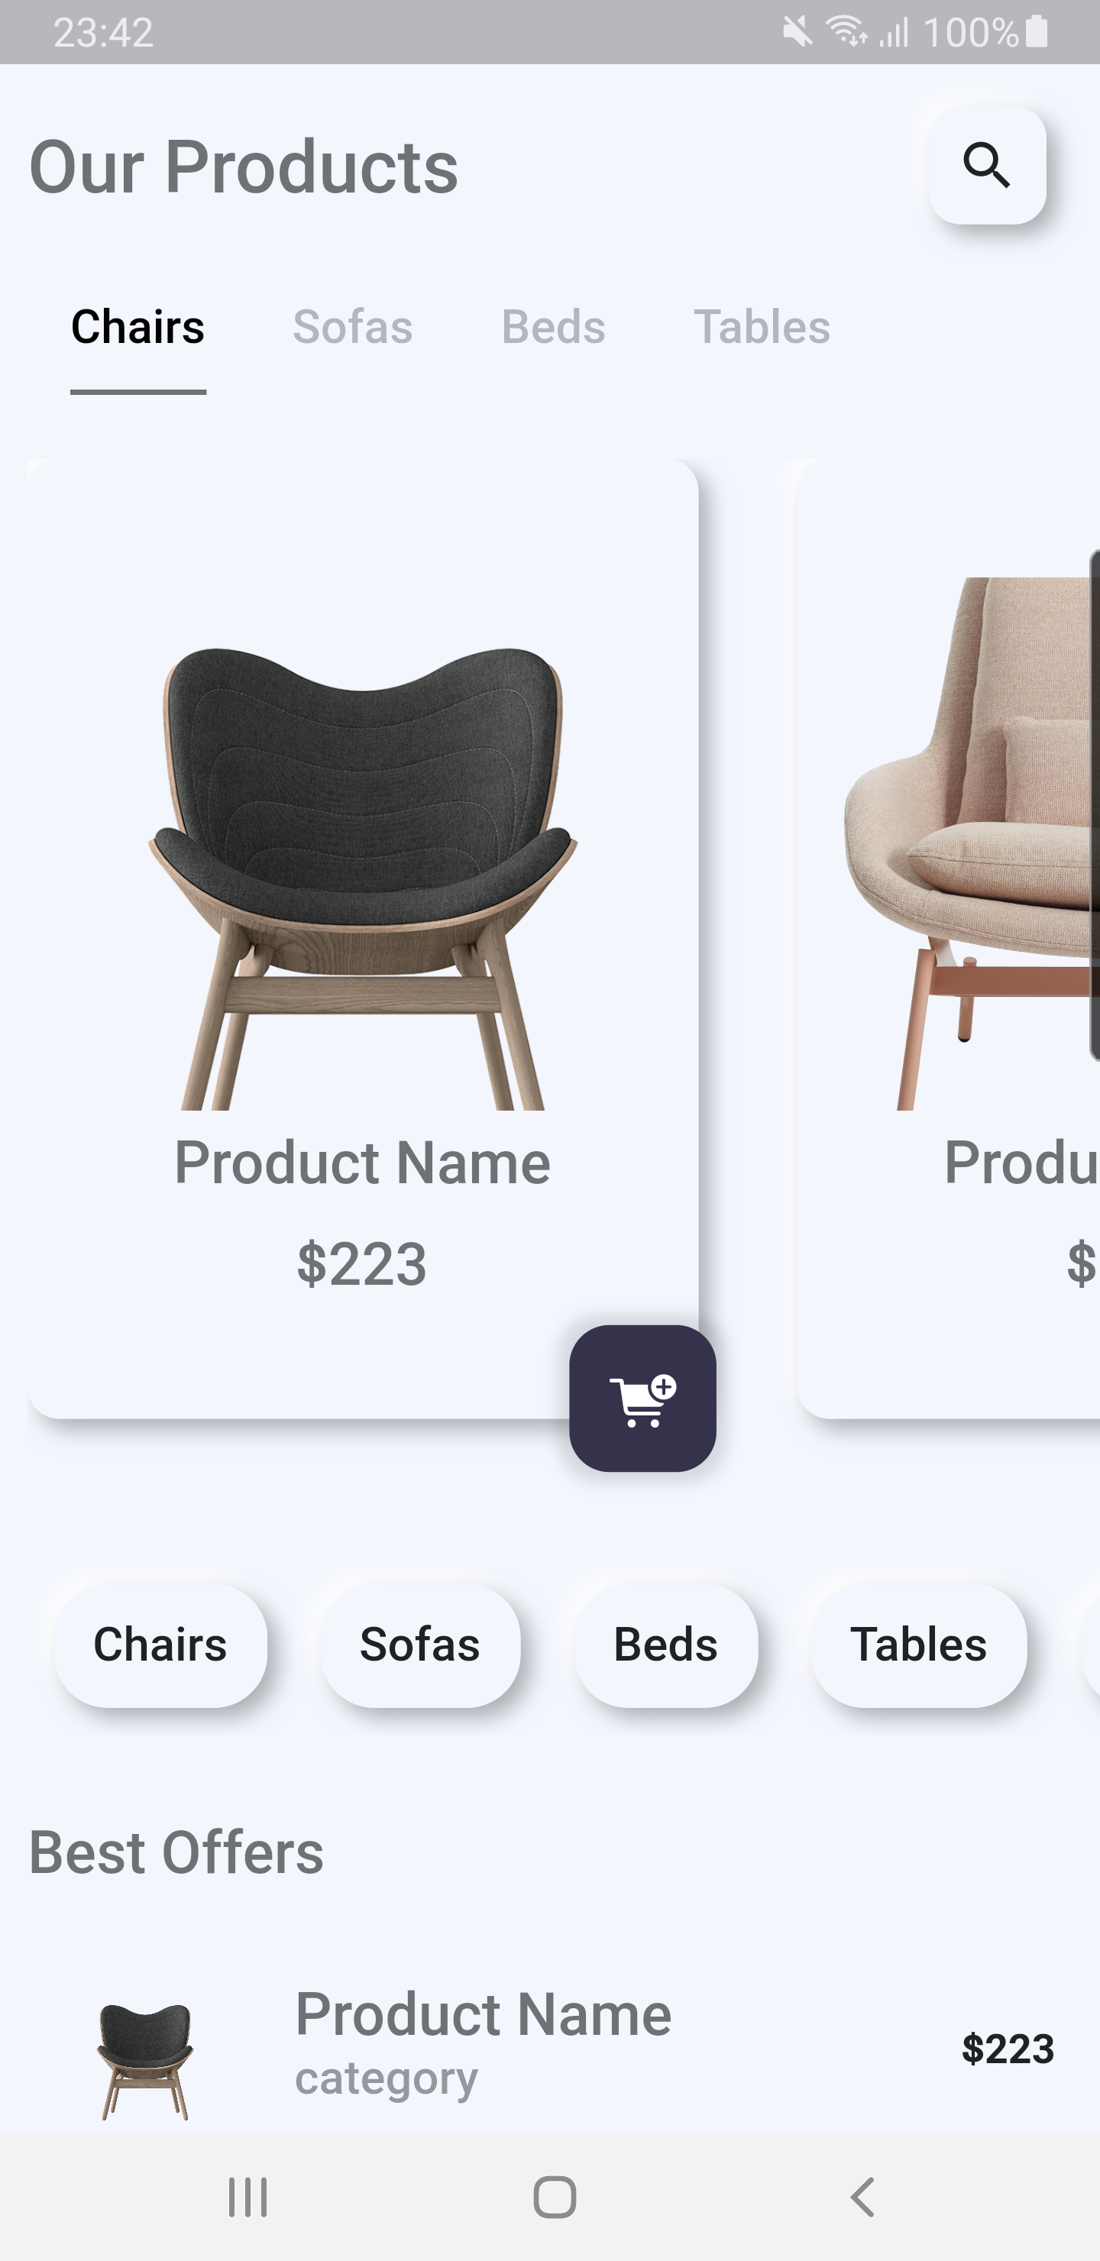The width and height of the screenshot is (1100, 2261).
Task: Tap the Sofas category chip
Action: (419, 1646)
